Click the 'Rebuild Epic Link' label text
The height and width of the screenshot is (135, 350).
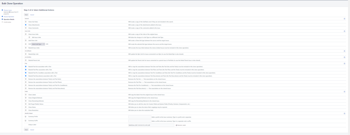point(33,54)
